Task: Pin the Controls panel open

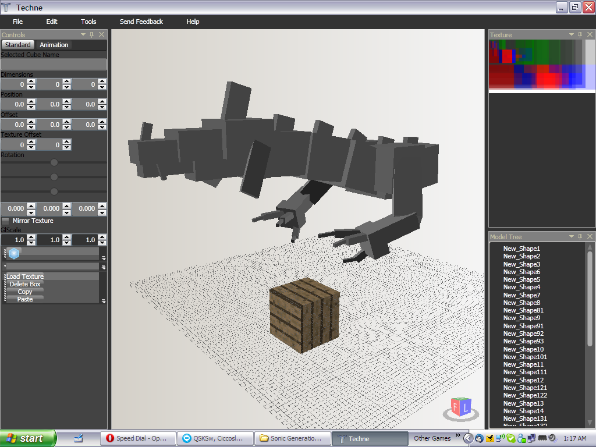Action: point(91,34)
